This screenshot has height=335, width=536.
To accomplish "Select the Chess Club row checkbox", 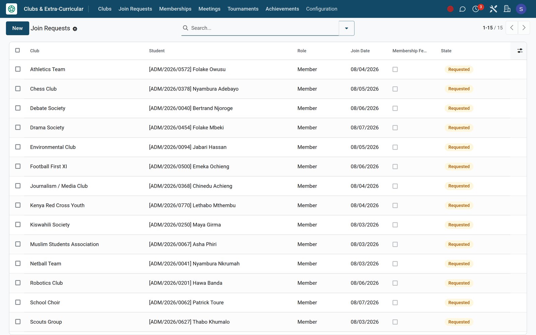I will coord(18,88).
